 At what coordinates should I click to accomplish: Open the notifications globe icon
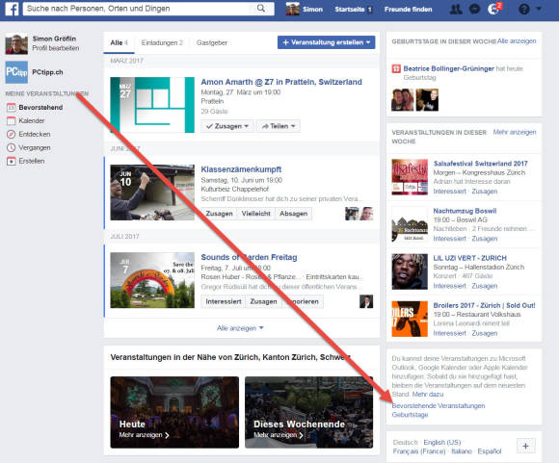(x=494, y=9)
